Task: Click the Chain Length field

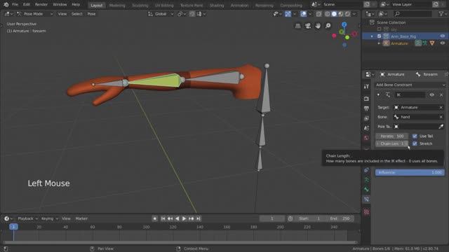Action: coord(392,143)
